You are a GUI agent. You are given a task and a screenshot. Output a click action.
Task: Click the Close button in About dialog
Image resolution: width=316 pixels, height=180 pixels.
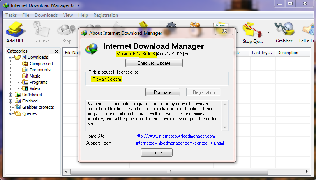[x=157, y=153]
